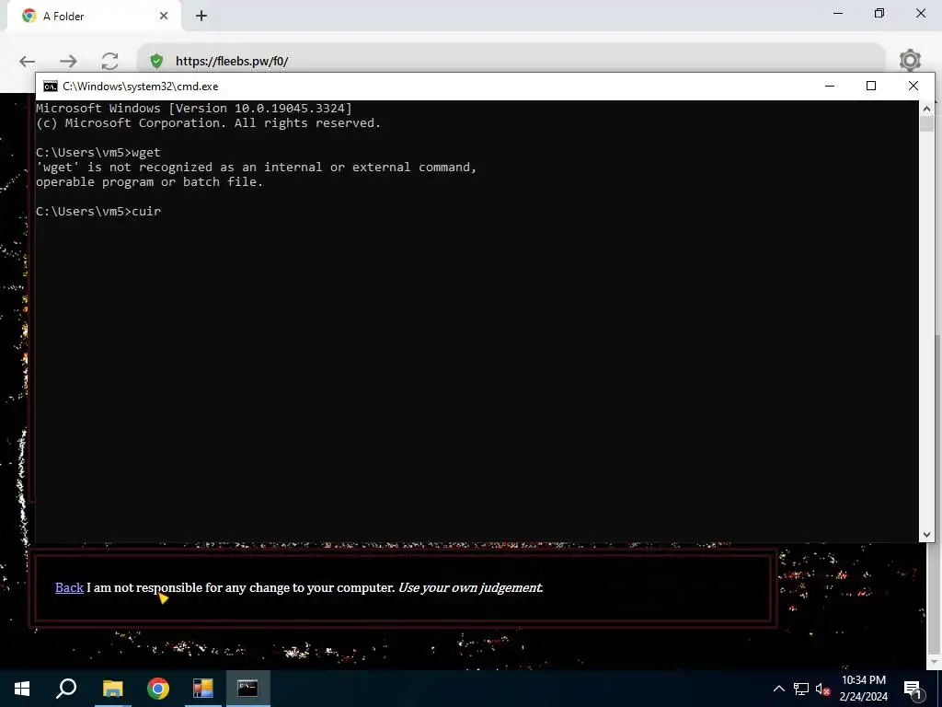Show hidden system tray icons
942x707 pixels.
coord(778,689)
